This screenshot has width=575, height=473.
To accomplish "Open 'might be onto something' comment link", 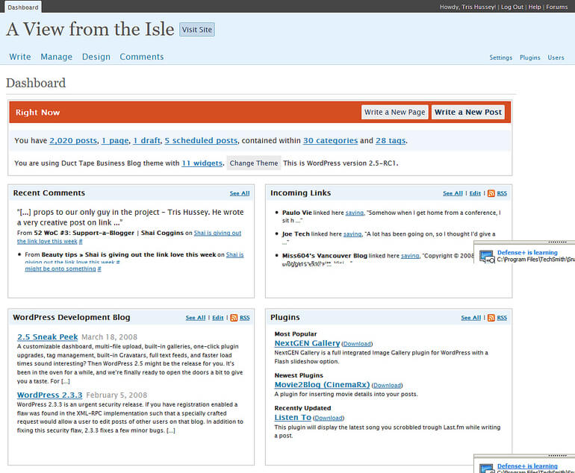I will (x=60, y=269).
